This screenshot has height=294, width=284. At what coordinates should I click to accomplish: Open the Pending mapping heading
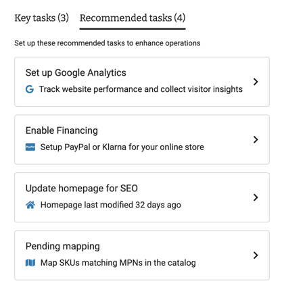pyautogui.click(x=63, y=247)
